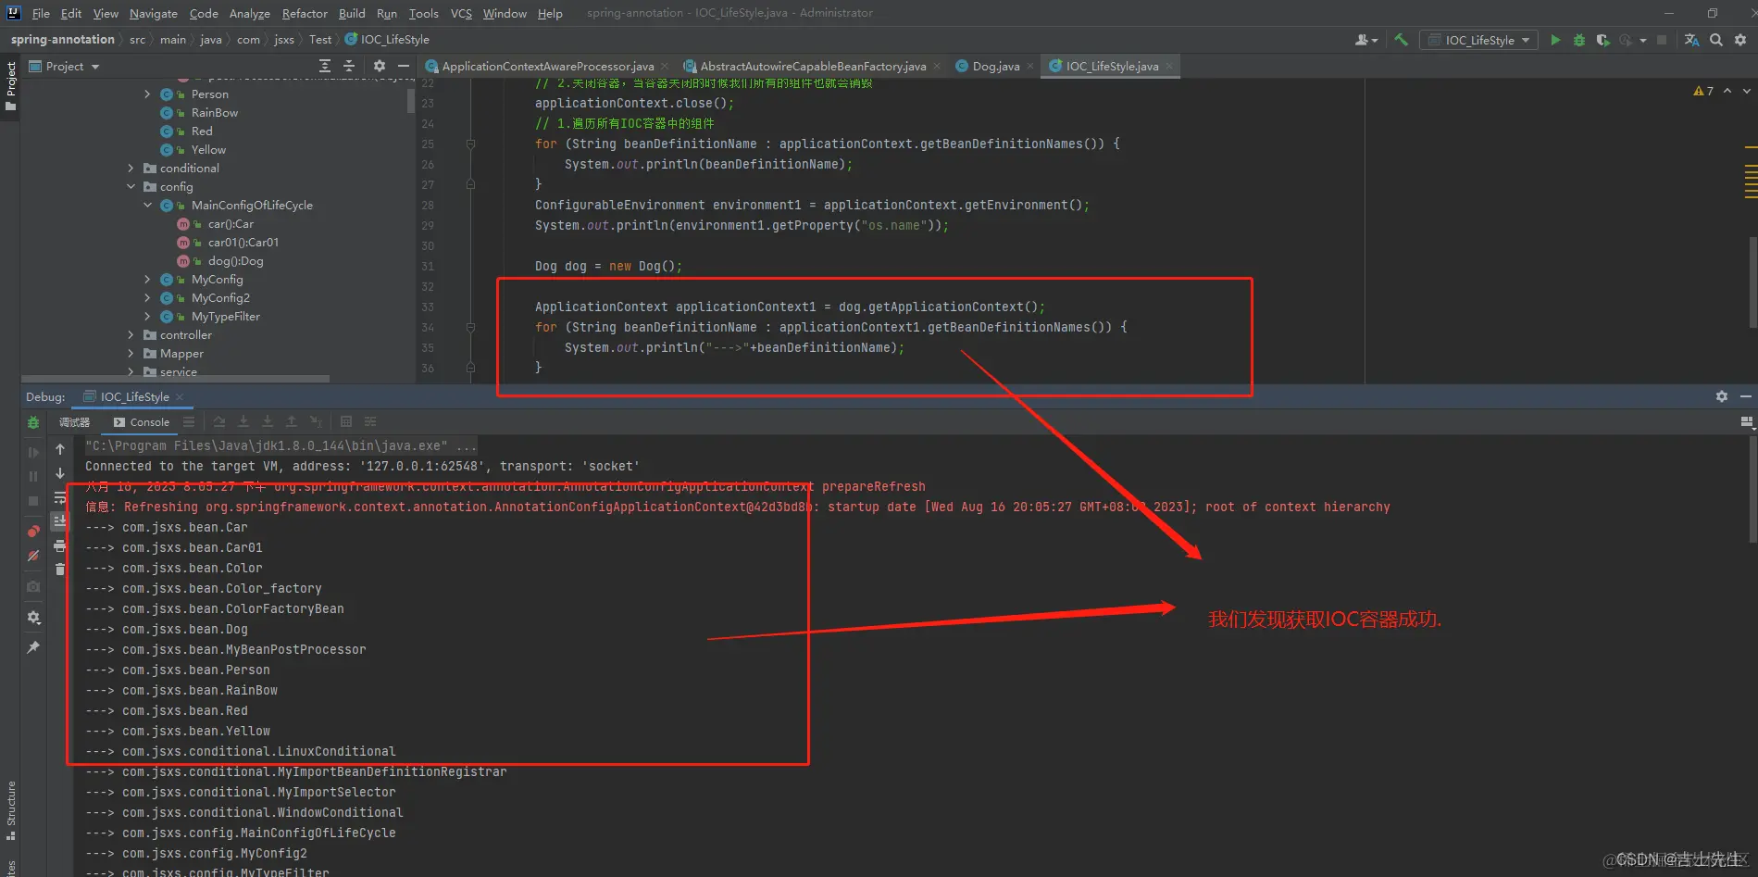Build the project with the hammer icon

tap(1401, 40)
